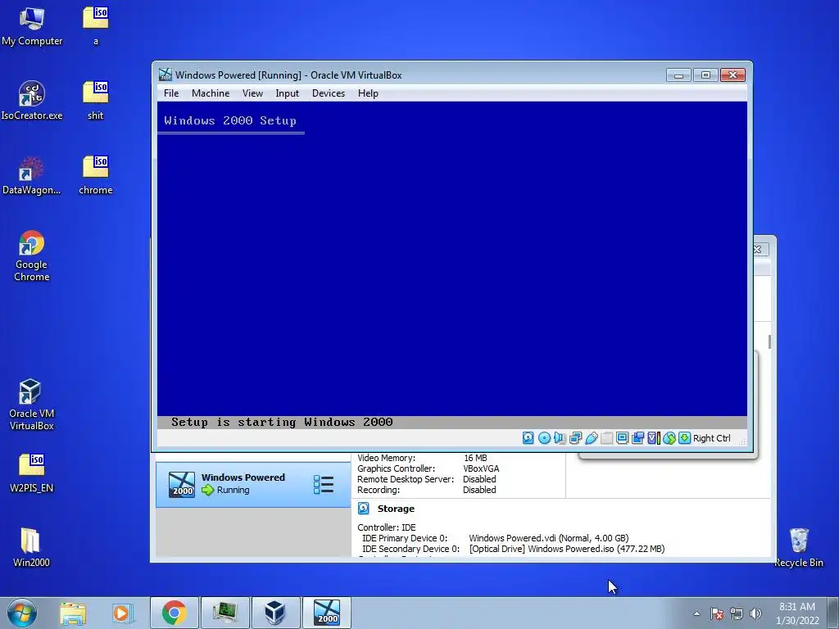
Task: Click the hard disk activity status icon
Action: (528, 438)
